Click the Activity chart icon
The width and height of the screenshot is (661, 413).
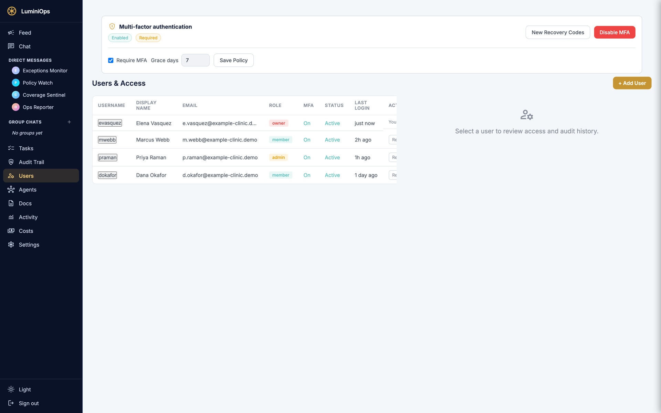pyautogui.click(x=11, y=217)
